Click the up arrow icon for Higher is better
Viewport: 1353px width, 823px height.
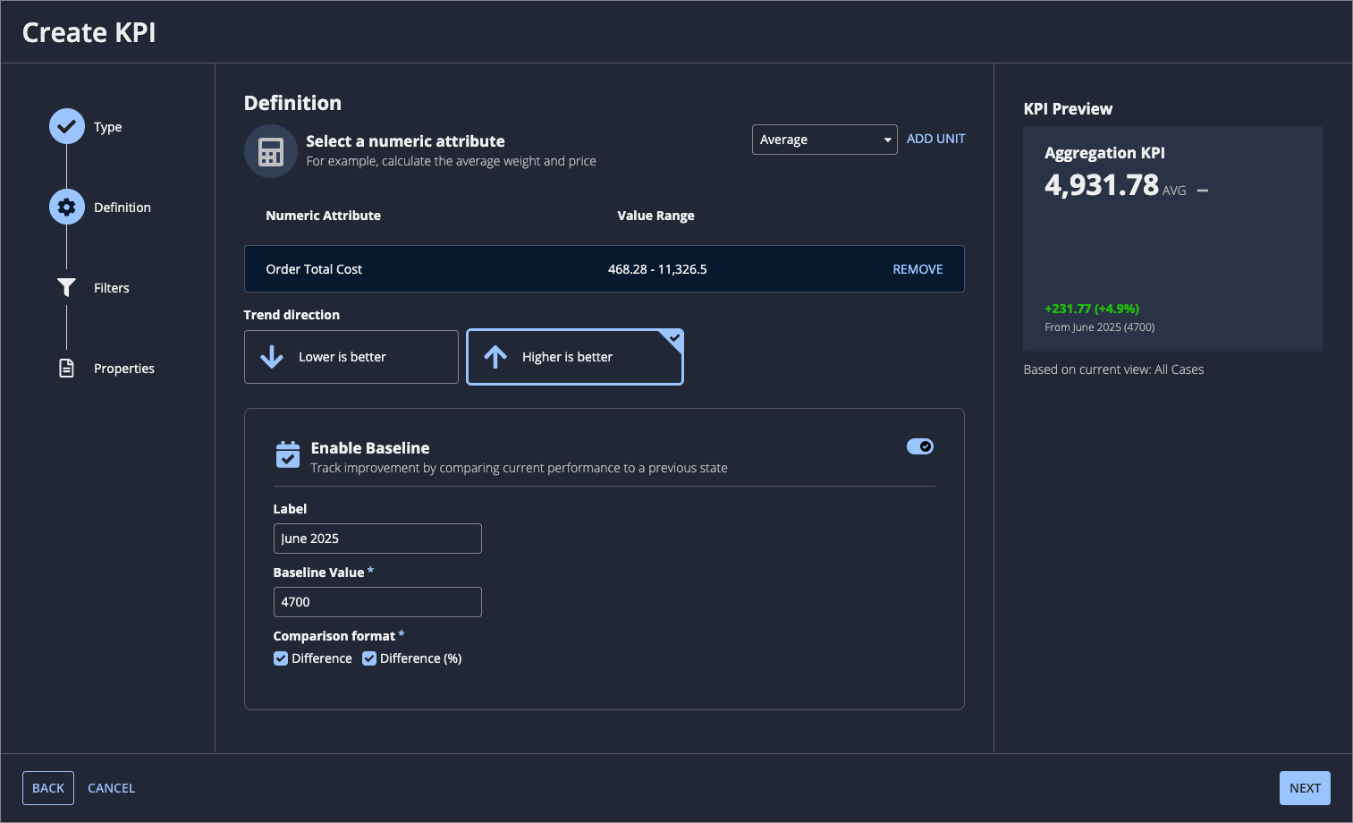point(495,357)
